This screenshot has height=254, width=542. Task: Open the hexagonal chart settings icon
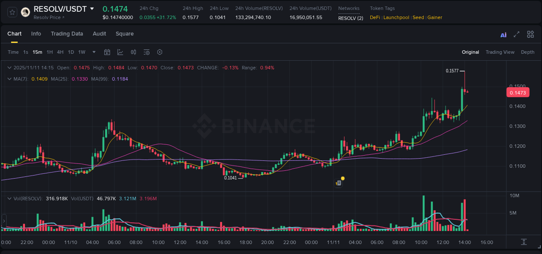coord(160,52)
